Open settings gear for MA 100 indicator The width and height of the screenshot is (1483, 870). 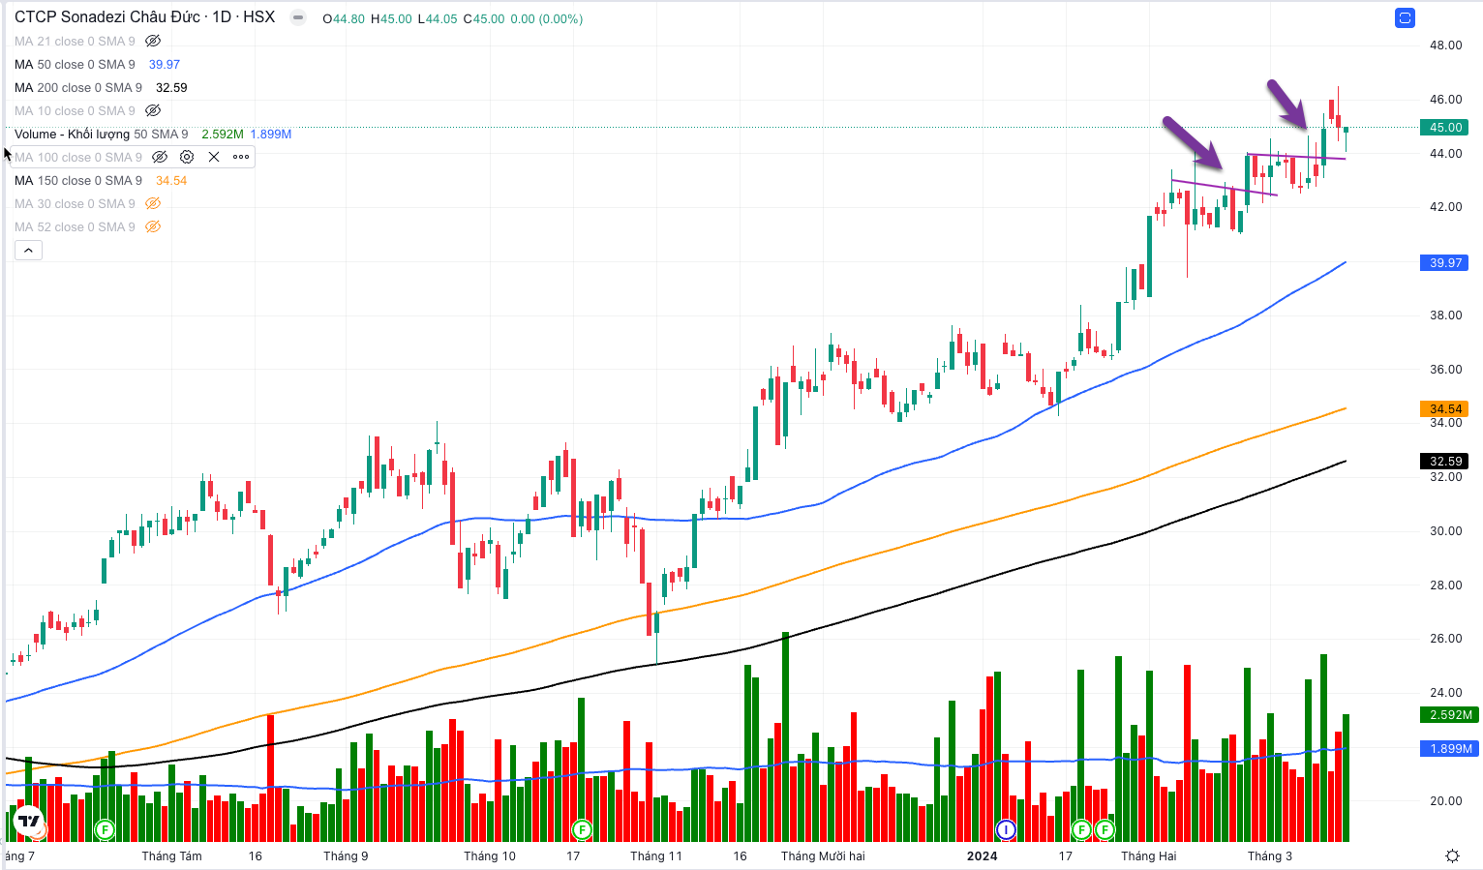(x=187, y=157)
